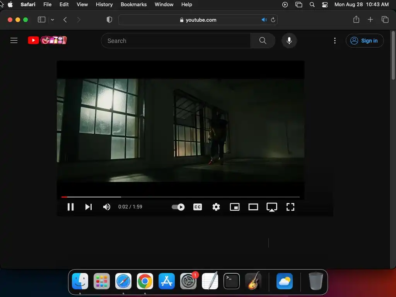Image resolution: width=396 pixels, height=297 pixels.
Task: Open AirPlay casting from player
Action: [x=272, y=207]
